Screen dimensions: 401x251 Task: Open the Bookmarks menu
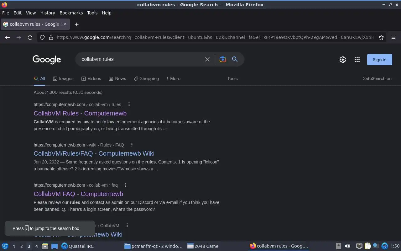point(71,13)
